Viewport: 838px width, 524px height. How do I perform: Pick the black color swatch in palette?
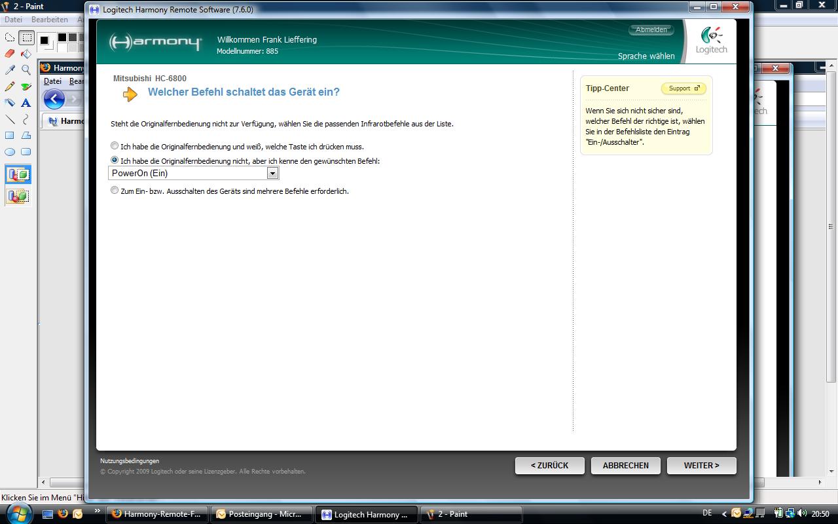point(62,38)
